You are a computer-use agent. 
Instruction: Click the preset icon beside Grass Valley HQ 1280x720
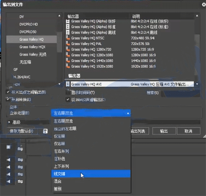pyautogui.click(x=68, y=50)
